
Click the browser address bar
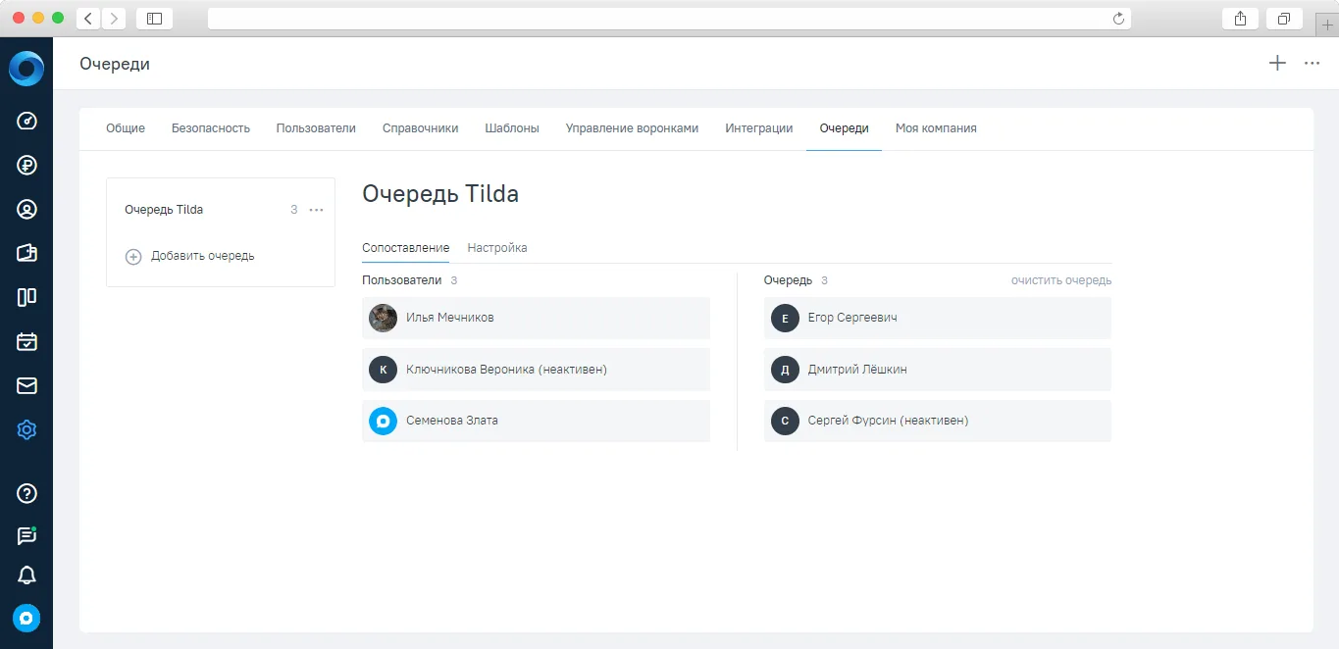(x=669, y=19)
